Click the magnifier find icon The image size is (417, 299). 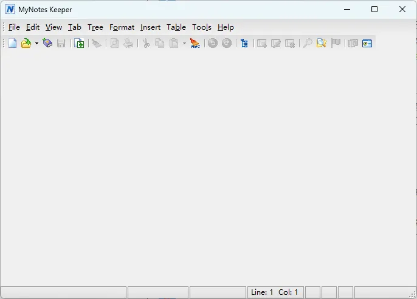308,43
